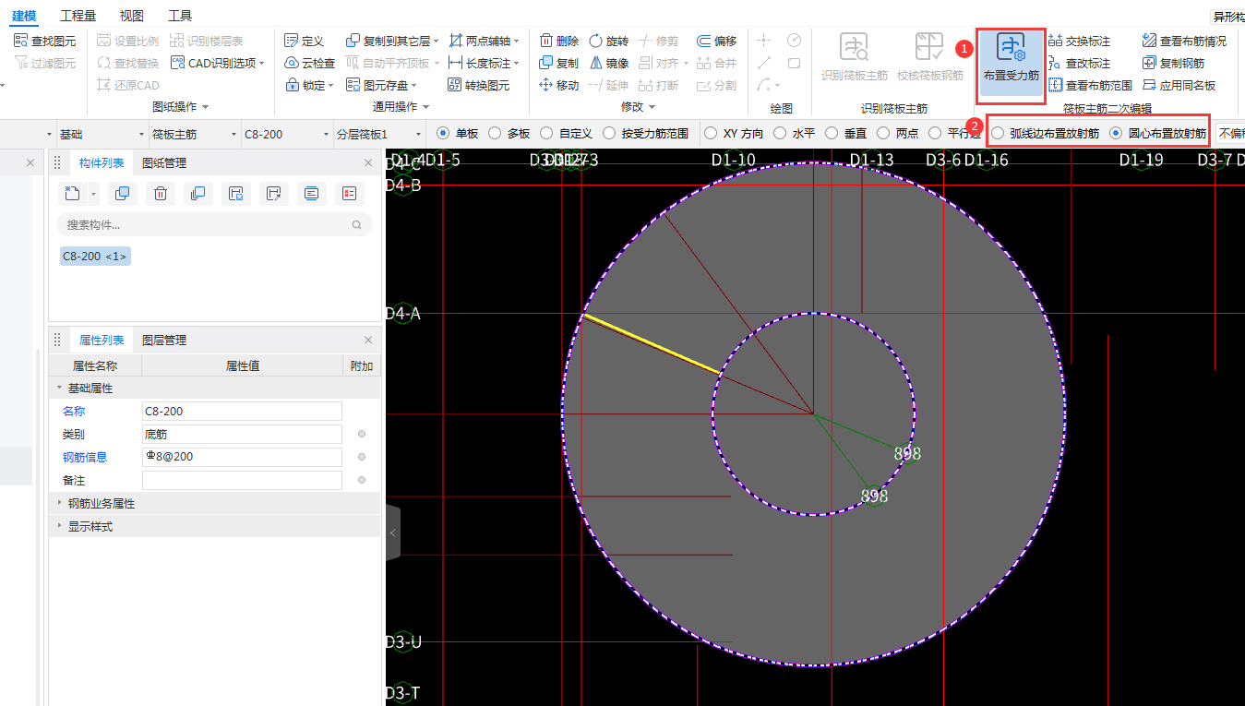
Task: Click the trash delete icon in component list
Action: tap(160, 193)
